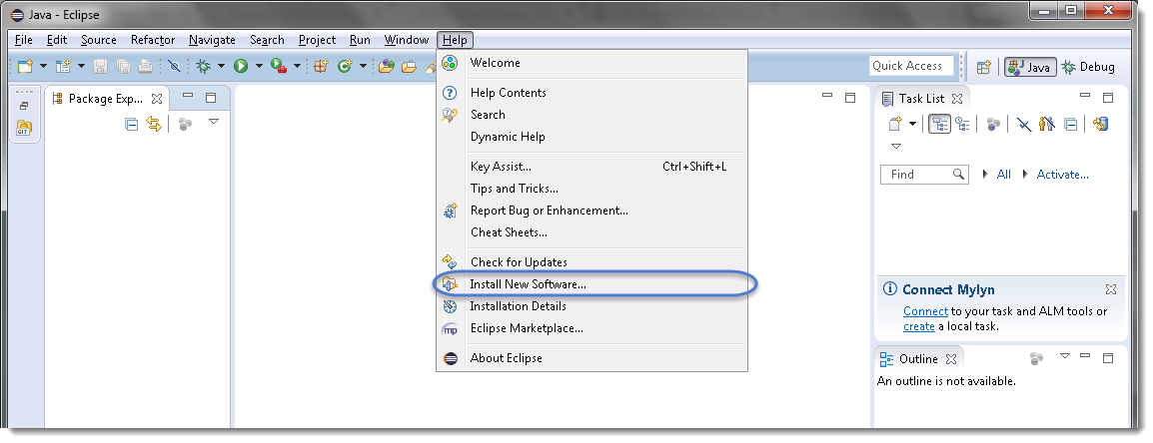Click the Restore icon in left trim

tap(24, 106)
